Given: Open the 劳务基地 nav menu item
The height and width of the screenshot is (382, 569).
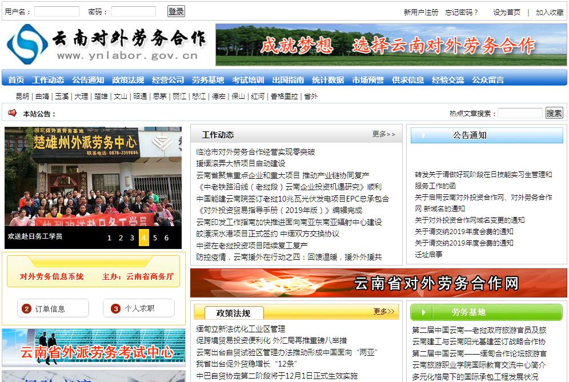Looking at the screenshot, I should click(208, 80).
